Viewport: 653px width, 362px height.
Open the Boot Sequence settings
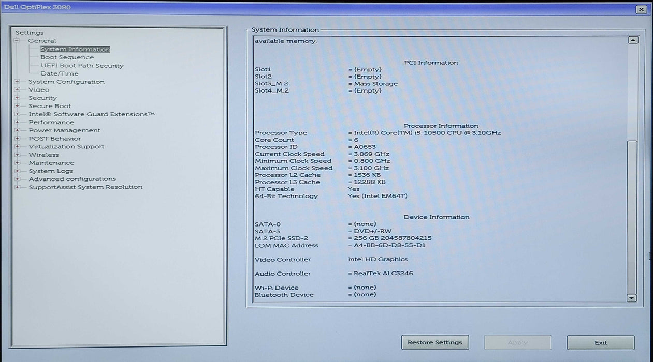[x=67, y=57]
